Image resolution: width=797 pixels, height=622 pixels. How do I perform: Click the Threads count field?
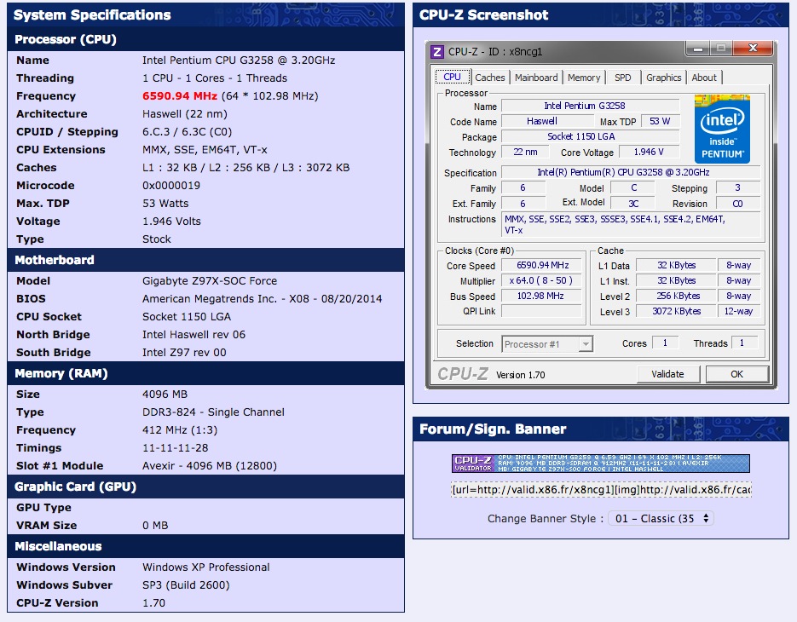coord(744,343)
